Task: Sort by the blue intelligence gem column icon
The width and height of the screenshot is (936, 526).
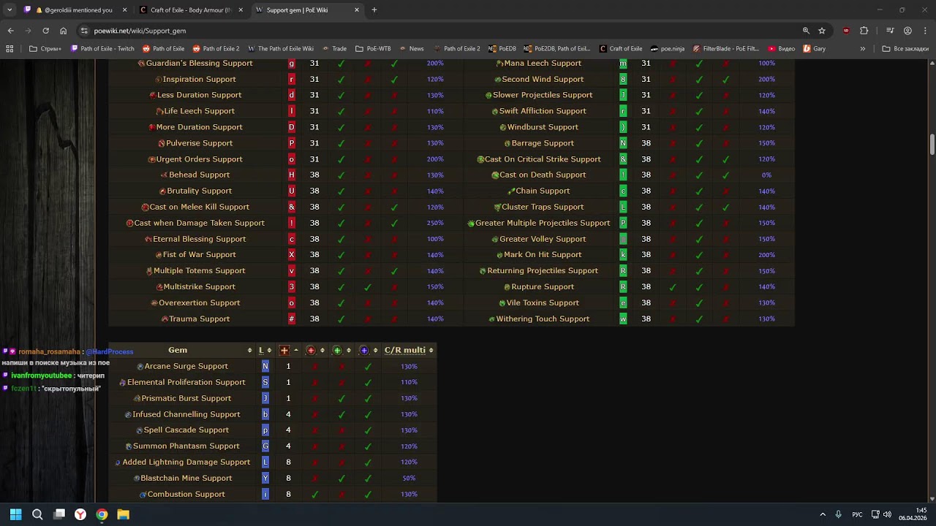Action: (363, 351)
